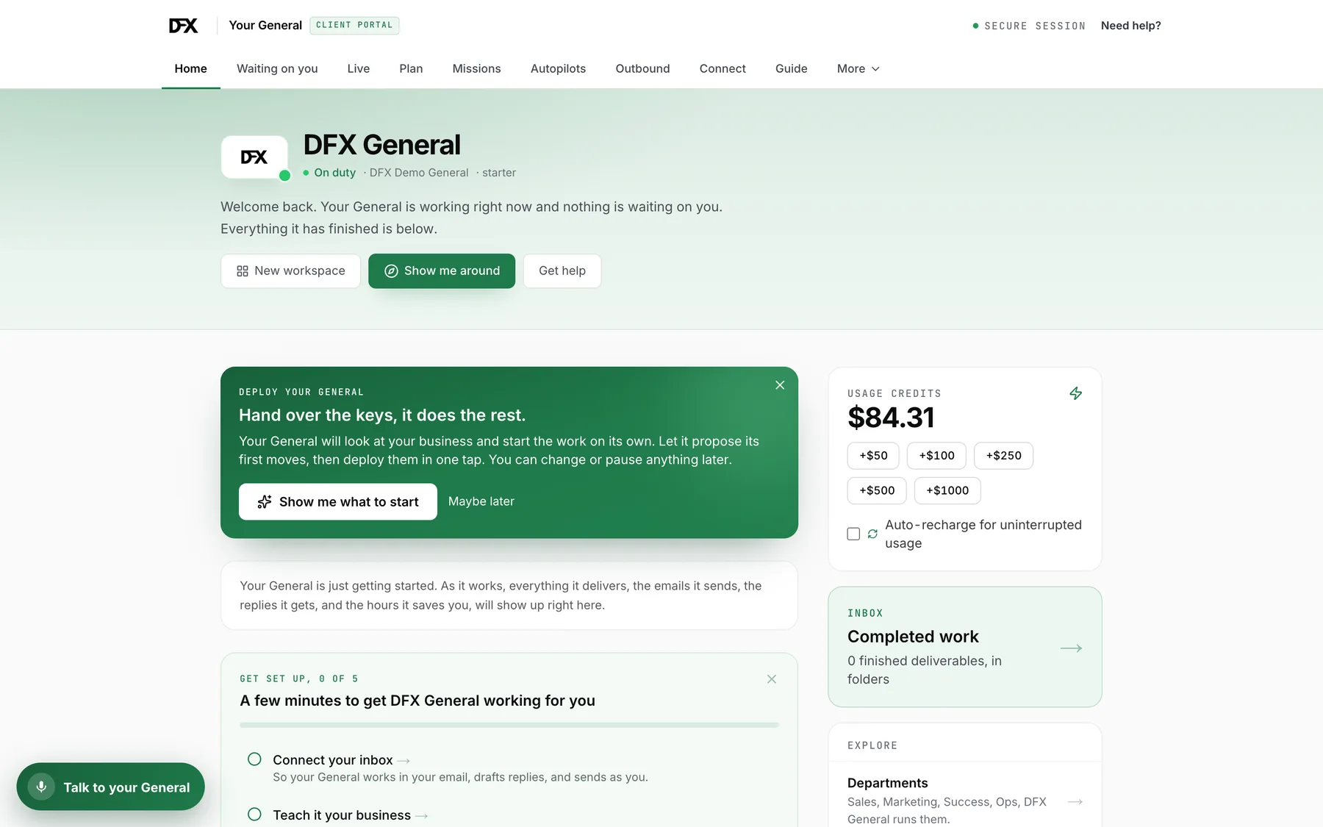Click the CLIENT PORTAL badge
This screenshot has height=827, width=1323.
(354, 25)
